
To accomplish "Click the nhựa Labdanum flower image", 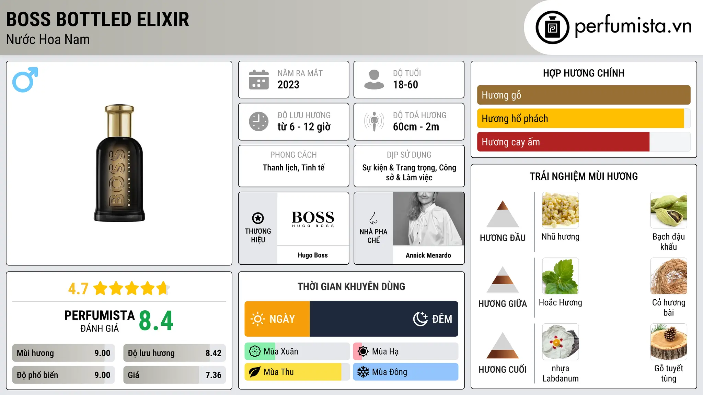I will (560, 342).
